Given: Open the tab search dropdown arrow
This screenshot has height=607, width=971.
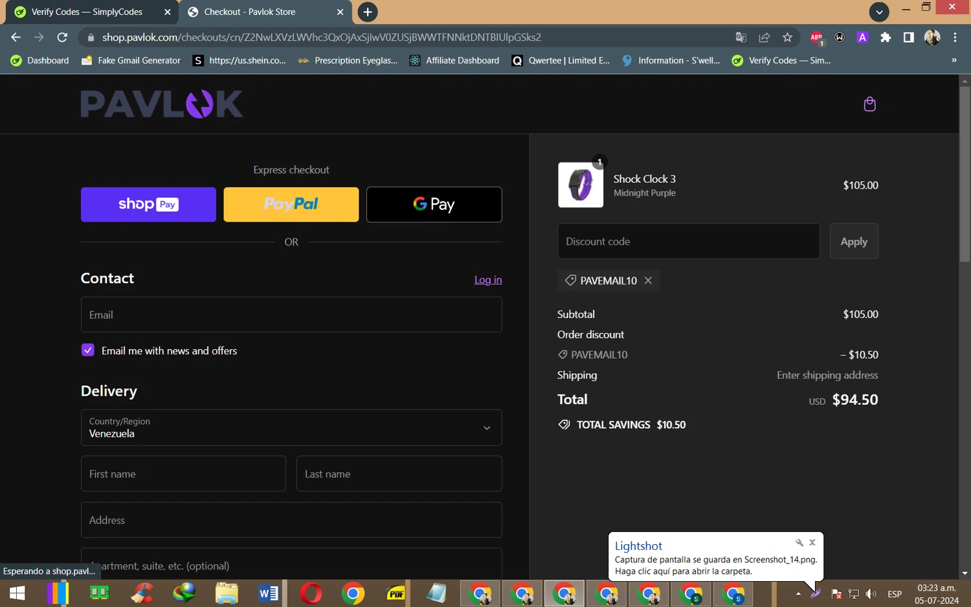Looking at the screenshot, I should (x=878, y=12).
